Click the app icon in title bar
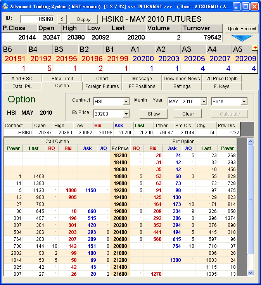 coord(5,6)
